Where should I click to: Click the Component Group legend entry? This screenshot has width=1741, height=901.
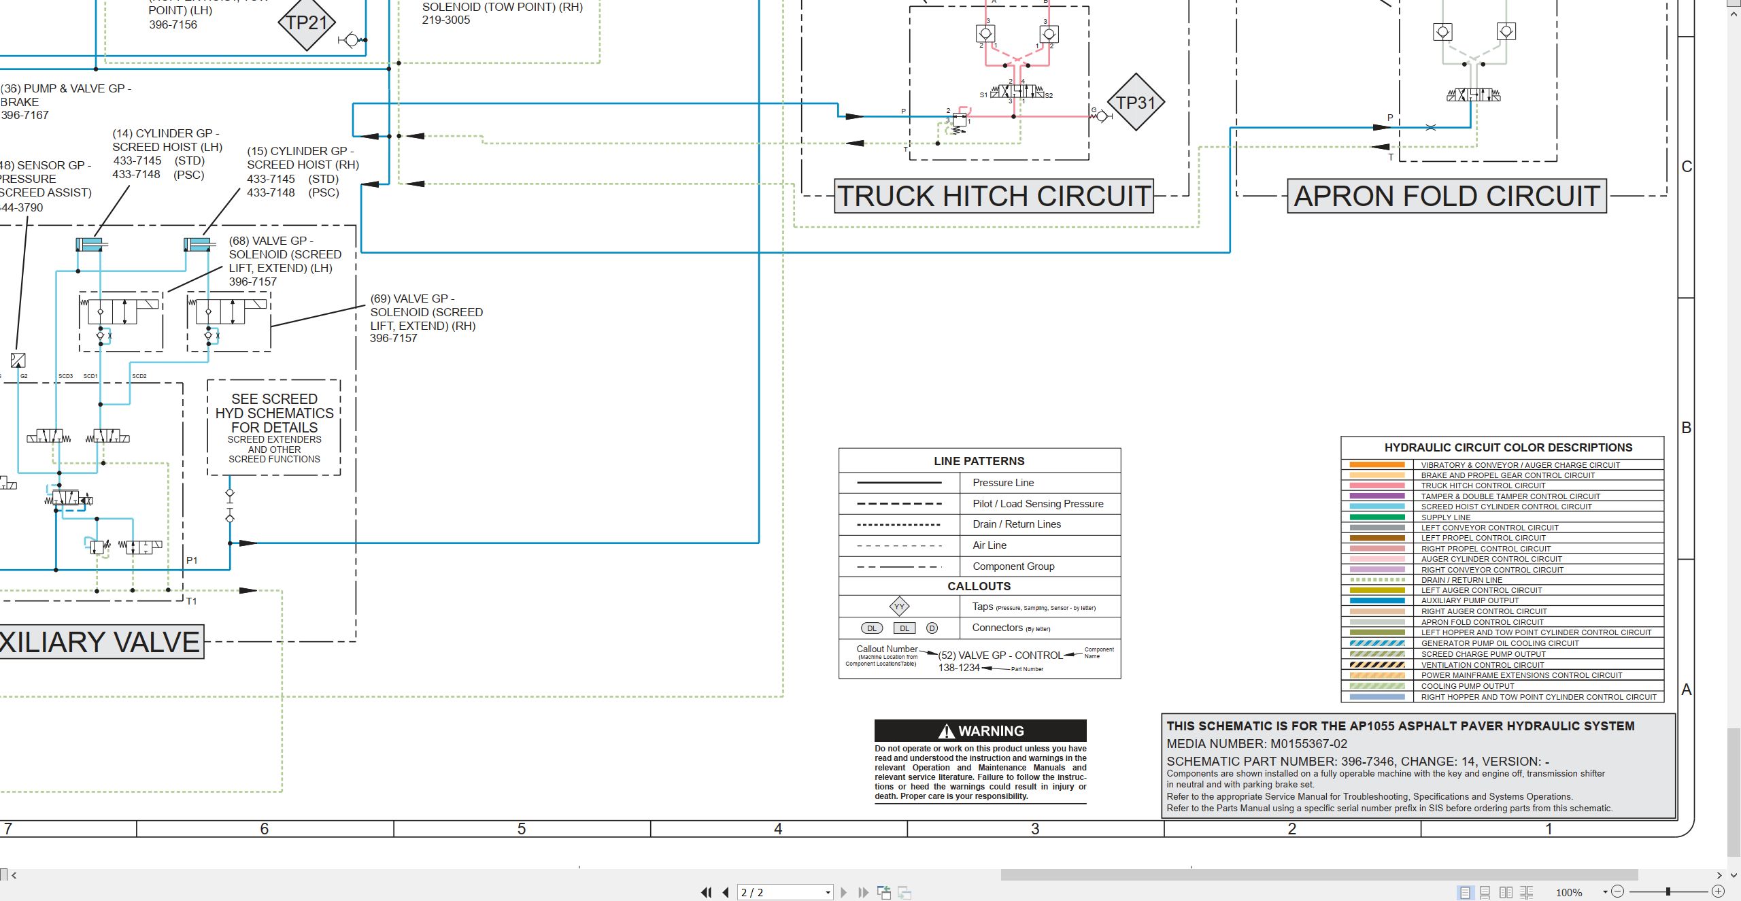point(1013,566)
